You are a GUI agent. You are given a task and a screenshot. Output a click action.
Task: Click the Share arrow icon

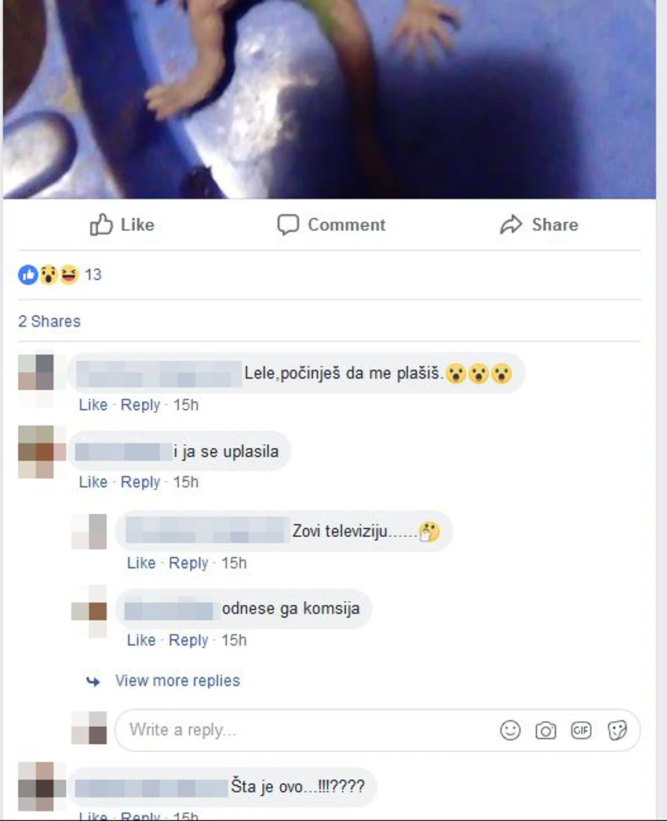[511, 224]
